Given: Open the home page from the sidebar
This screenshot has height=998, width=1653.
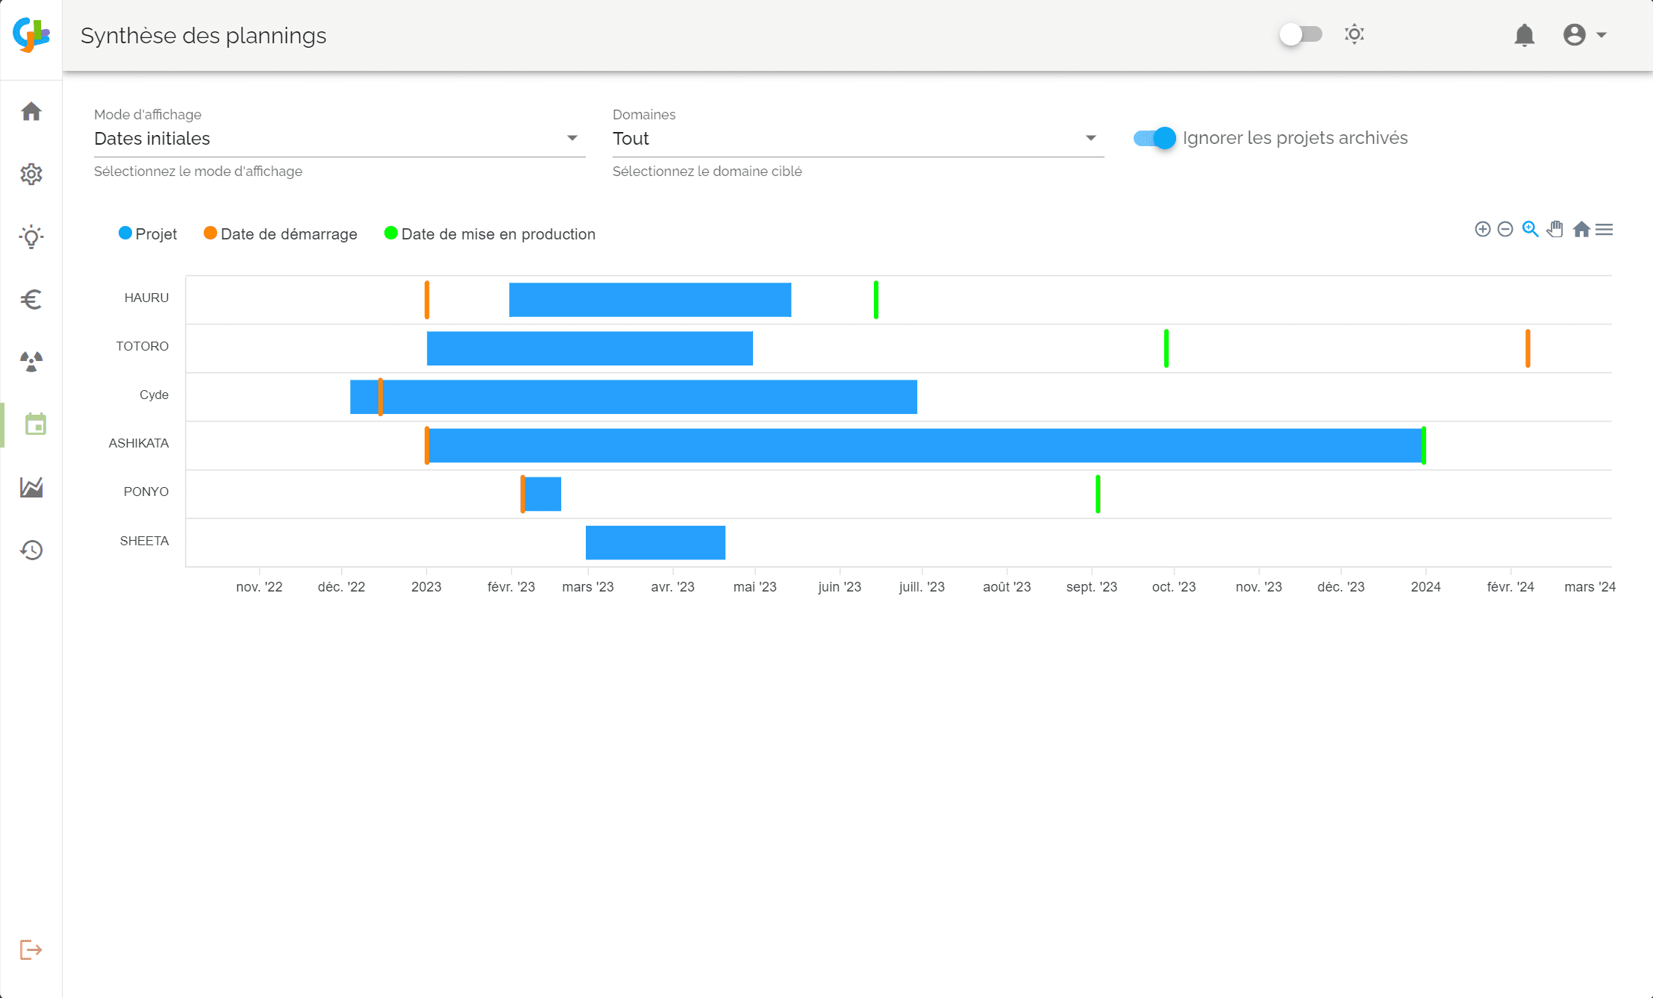Looking at the screenshot, I should coord(31,112).
